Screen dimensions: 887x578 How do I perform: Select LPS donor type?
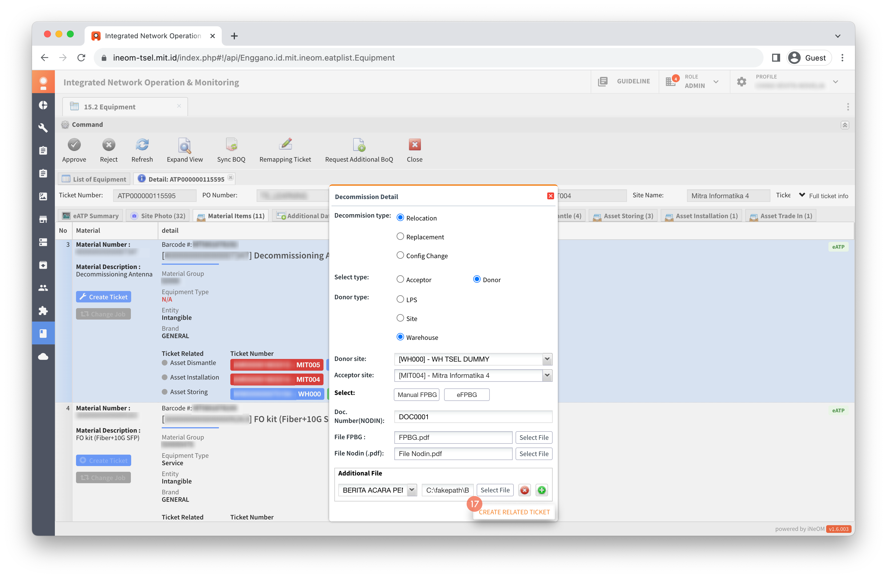coord(400,299)
